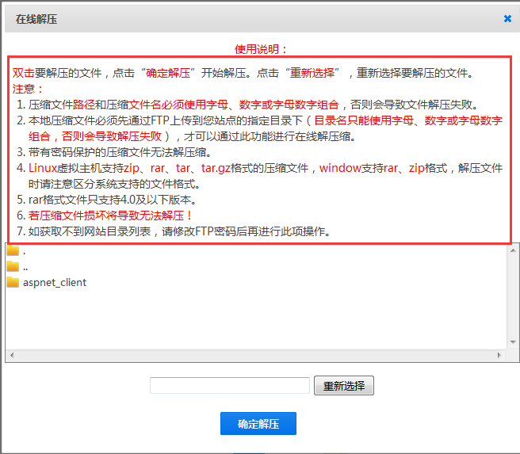Click the 在线解压 dialog title
Screen dimensions: 520x454
tap(36, 18)
